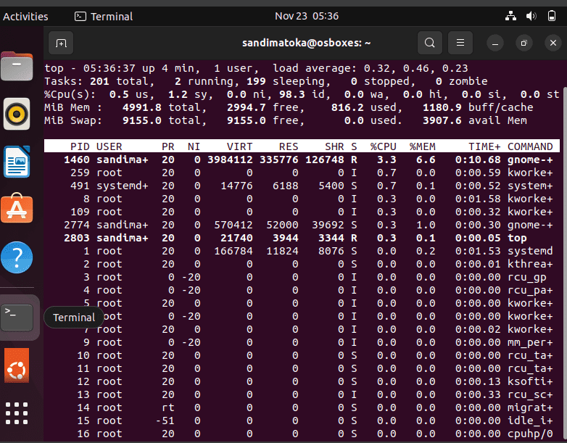Select the PID 2774 sandima+ row

coord(302,225)
